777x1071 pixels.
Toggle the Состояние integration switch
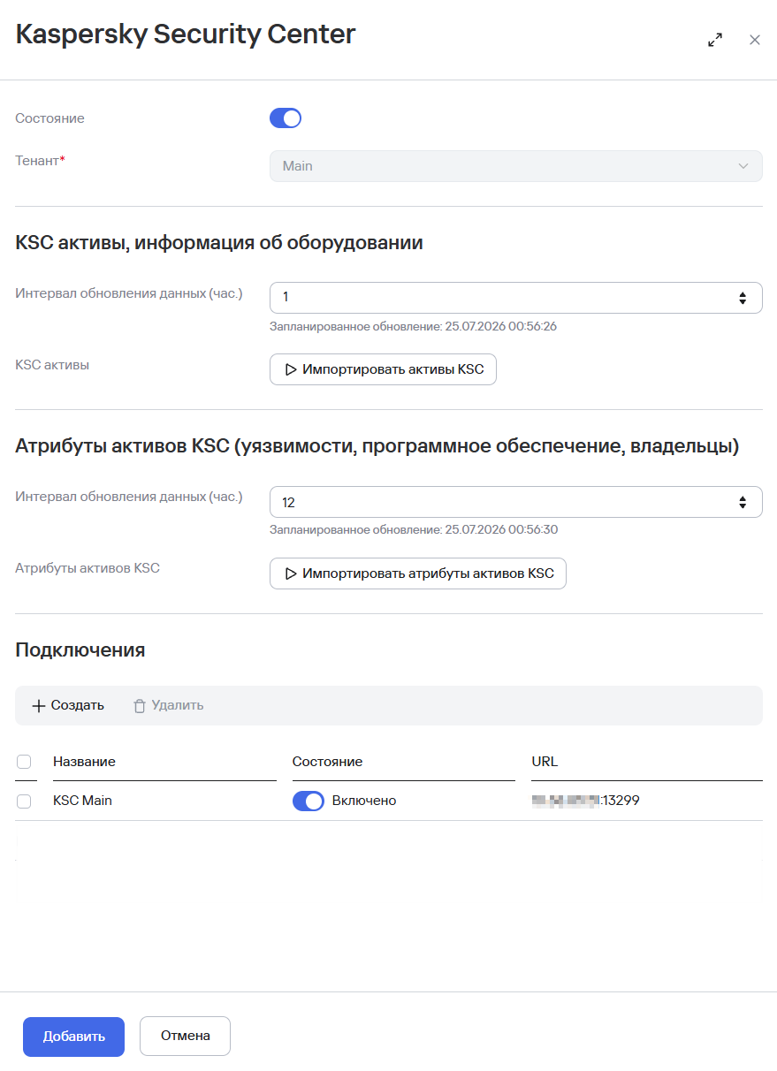pyautogui.click(x=286, y=118)
